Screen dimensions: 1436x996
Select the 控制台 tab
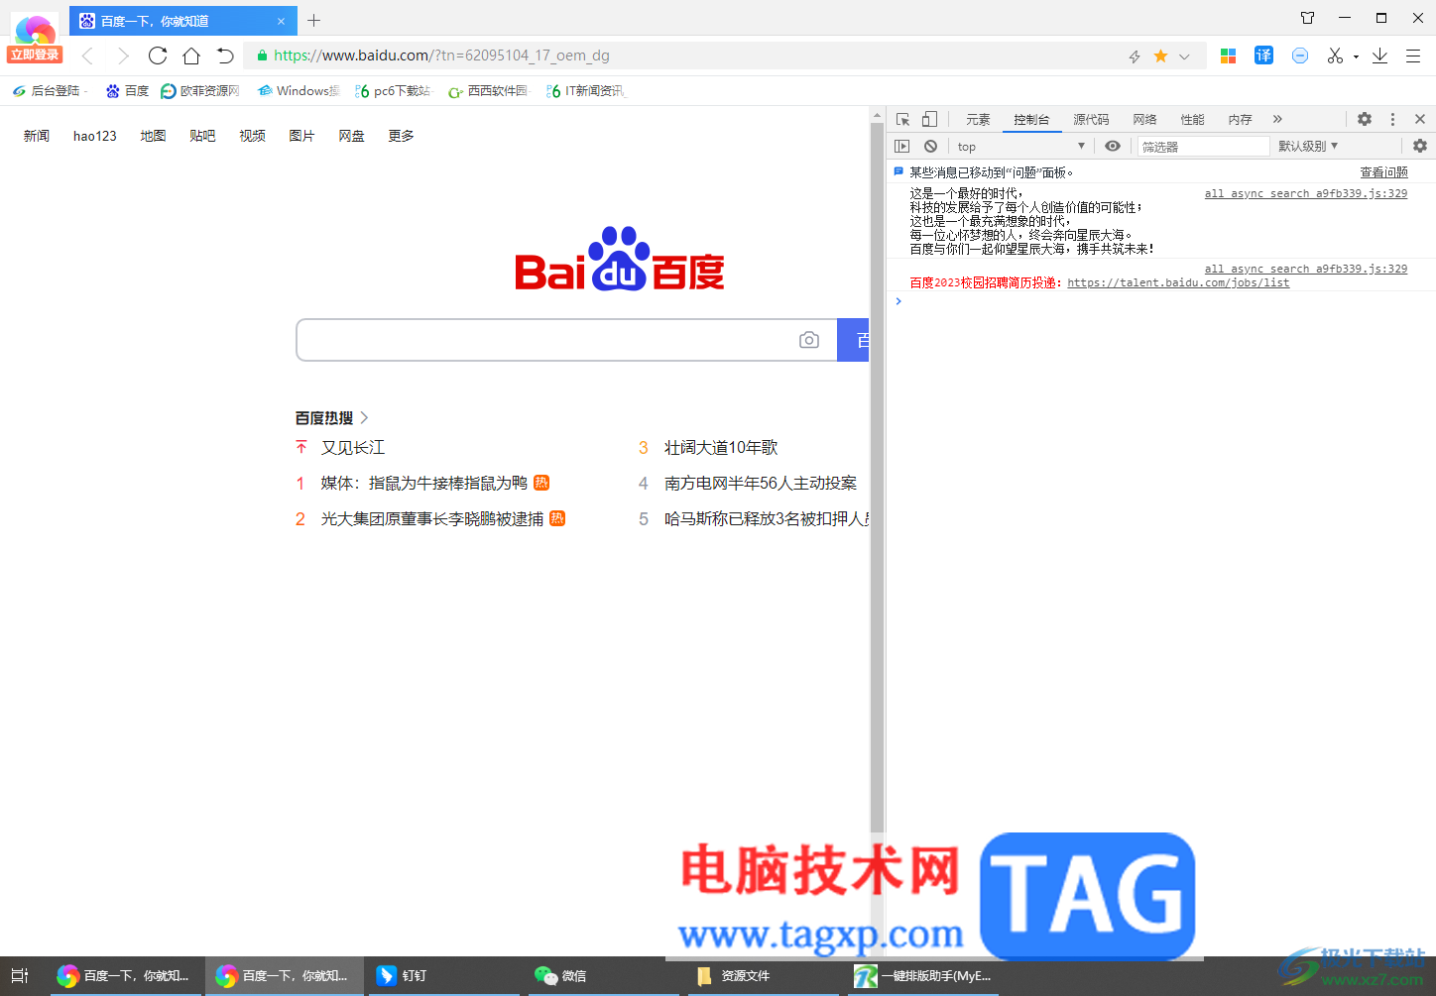point(1031,119)
